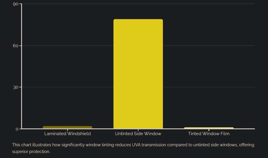This screenshot has height=158, width=268.
Task: Click the chart caption text below the axis
Action: (133, 148)
